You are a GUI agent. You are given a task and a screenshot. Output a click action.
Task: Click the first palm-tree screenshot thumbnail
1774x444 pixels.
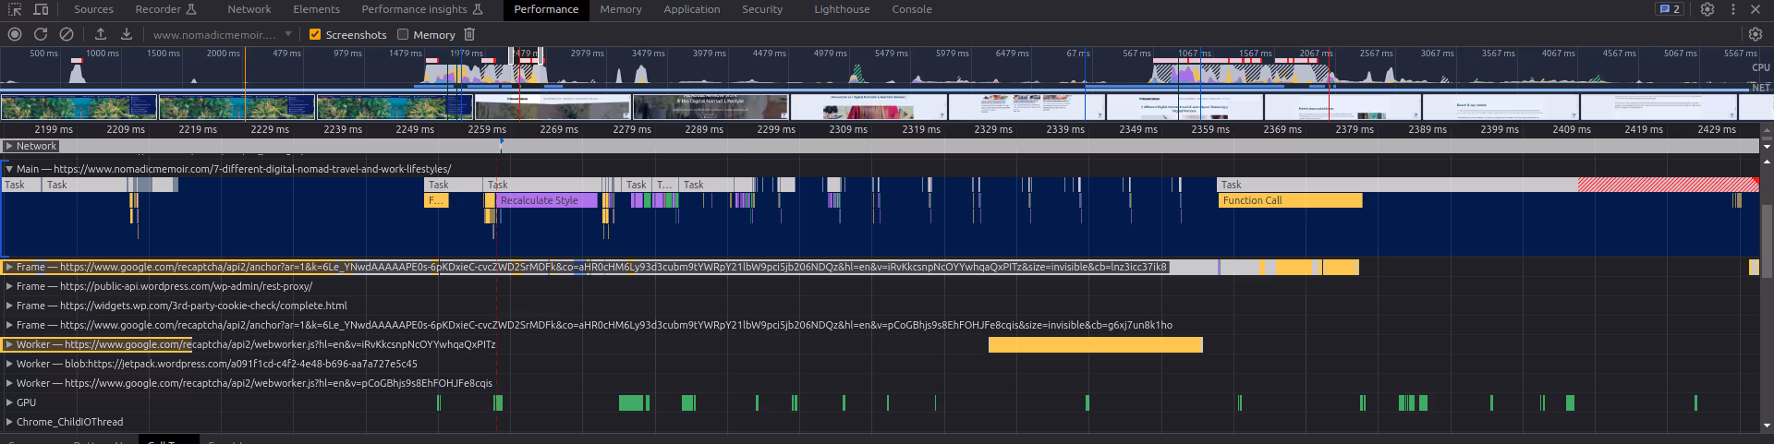[x=79, y=107]
